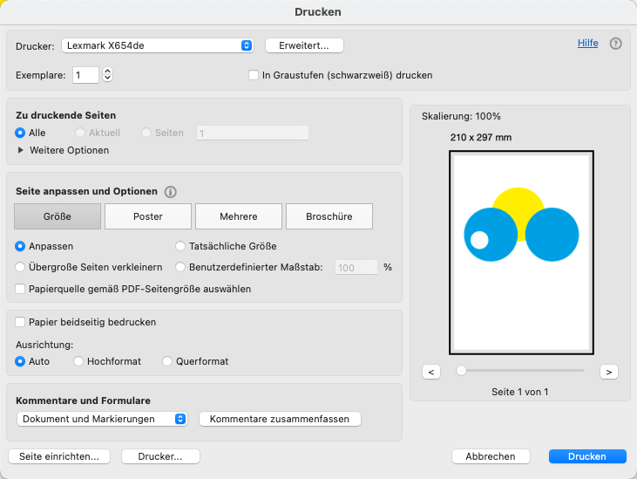This screenshot has height=479, width=637.
Task: Click the Drucken print button
Action: [587, 456]
